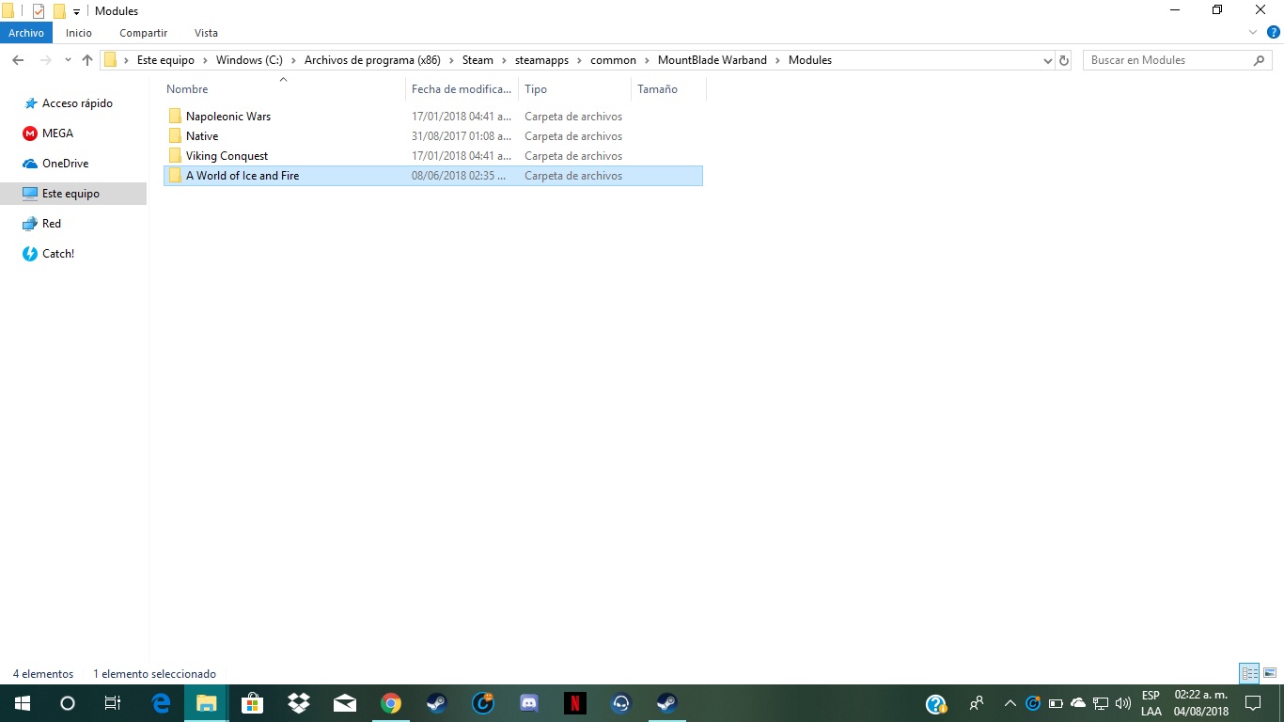Open Microsoft Store from taskbar
The height and width of the screenshot is (722, 1284).
coord(252,703)
